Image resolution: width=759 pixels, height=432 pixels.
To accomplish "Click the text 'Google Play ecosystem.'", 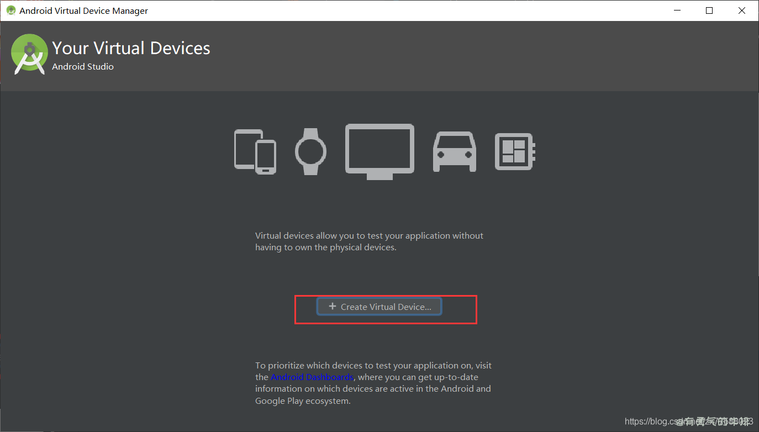I will tap(303, 401).
